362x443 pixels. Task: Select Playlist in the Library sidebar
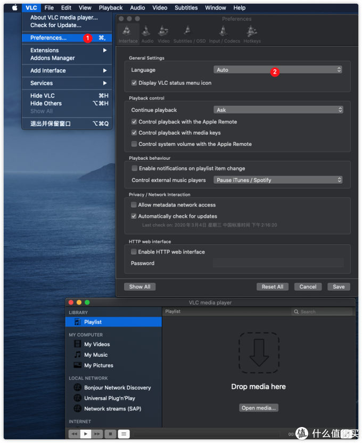click(x=113, y=322)
